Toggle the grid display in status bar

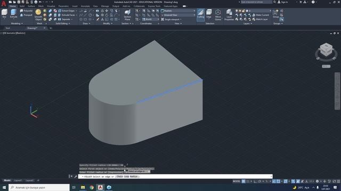[x=243, y=181]
